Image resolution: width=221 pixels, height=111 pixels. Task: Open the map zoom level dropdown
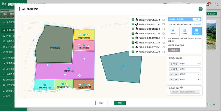(184, 92)
